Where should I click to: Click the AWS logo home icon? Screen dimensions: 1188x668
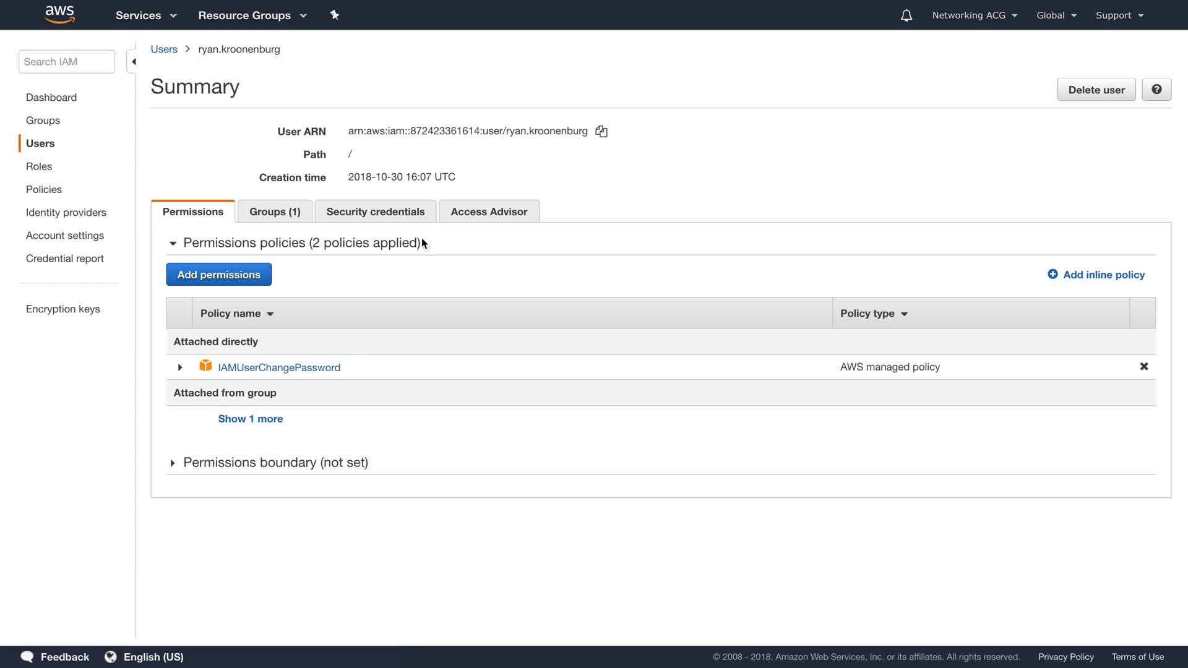pos(60,15)
